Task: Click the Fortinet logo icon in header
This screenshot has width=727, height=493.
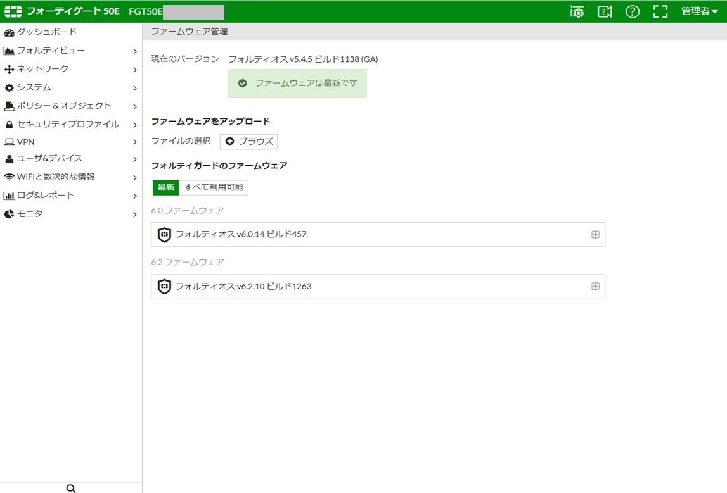Action: point(13,11)
